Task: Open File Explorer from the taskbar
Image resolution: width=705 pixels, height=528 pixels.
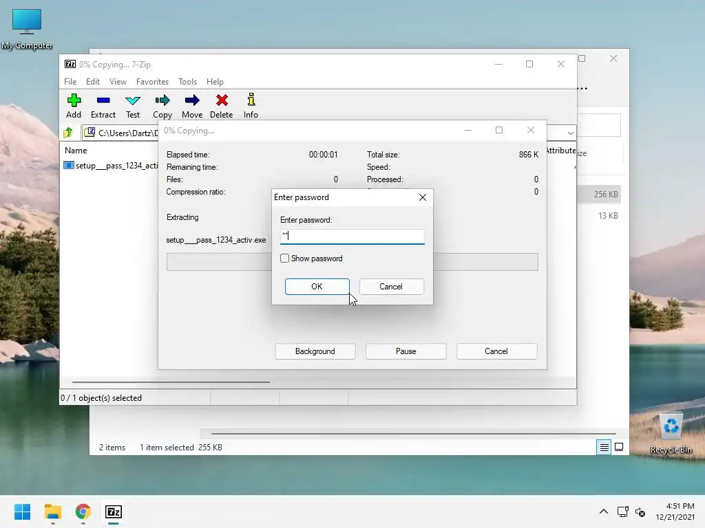Action: 53,511
